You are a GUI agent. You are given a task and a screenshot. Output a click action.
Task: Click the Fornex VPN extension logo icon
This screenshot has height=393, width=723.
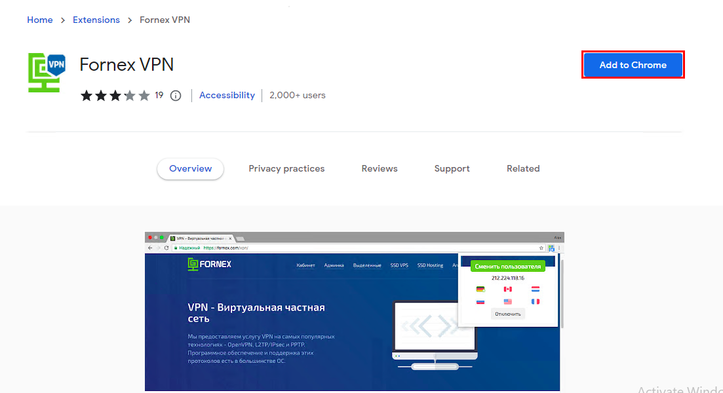tap(47, 73)
